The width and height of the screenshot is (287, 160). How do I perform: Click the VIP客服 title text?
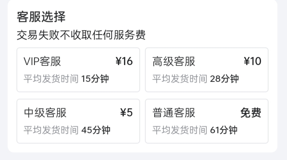click(42, 61)
